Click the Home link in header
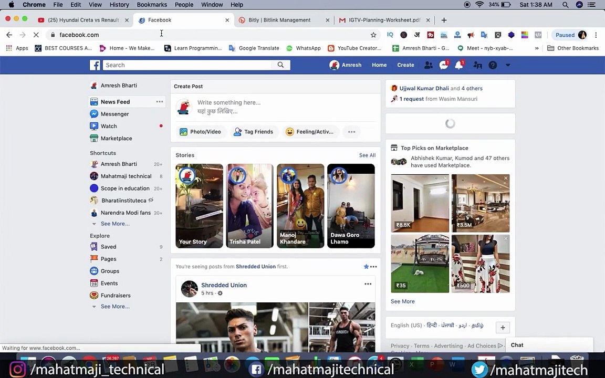 [x=379, y=65]
